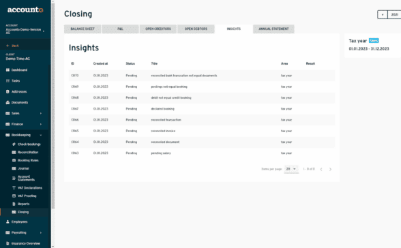Expand the Sales submenu arrow
The image size is (401, 248).
coord(41,113)
